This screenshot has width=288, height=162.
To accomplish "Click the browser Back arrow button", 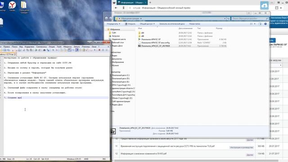I will click(x=116, y=8).
